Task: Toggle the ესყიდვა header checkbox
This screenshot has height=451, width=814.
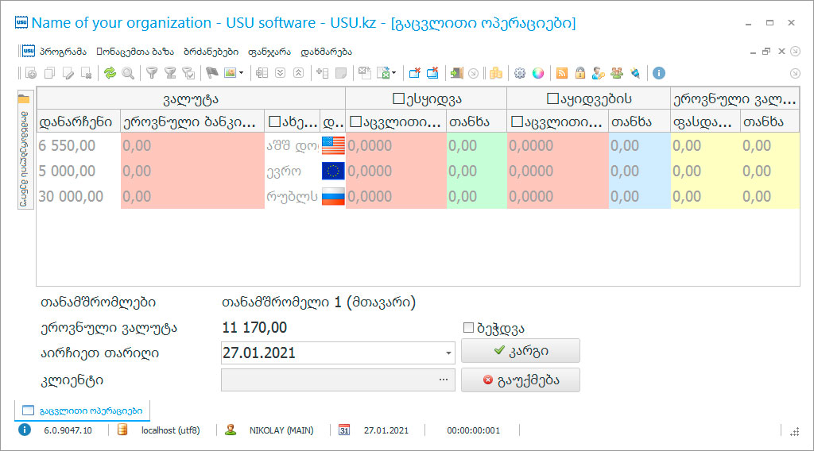Action: pos(399,98)
